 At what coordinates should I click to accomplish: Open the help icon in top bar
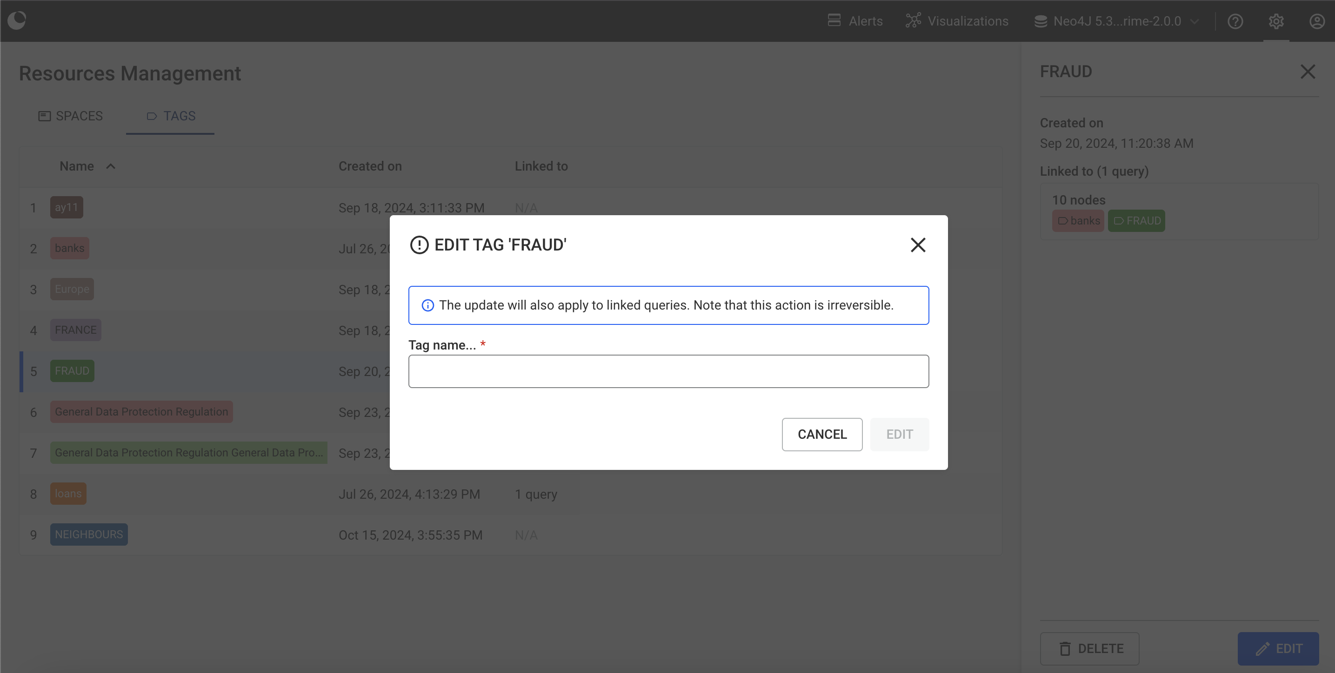(x=1235, y=21)
